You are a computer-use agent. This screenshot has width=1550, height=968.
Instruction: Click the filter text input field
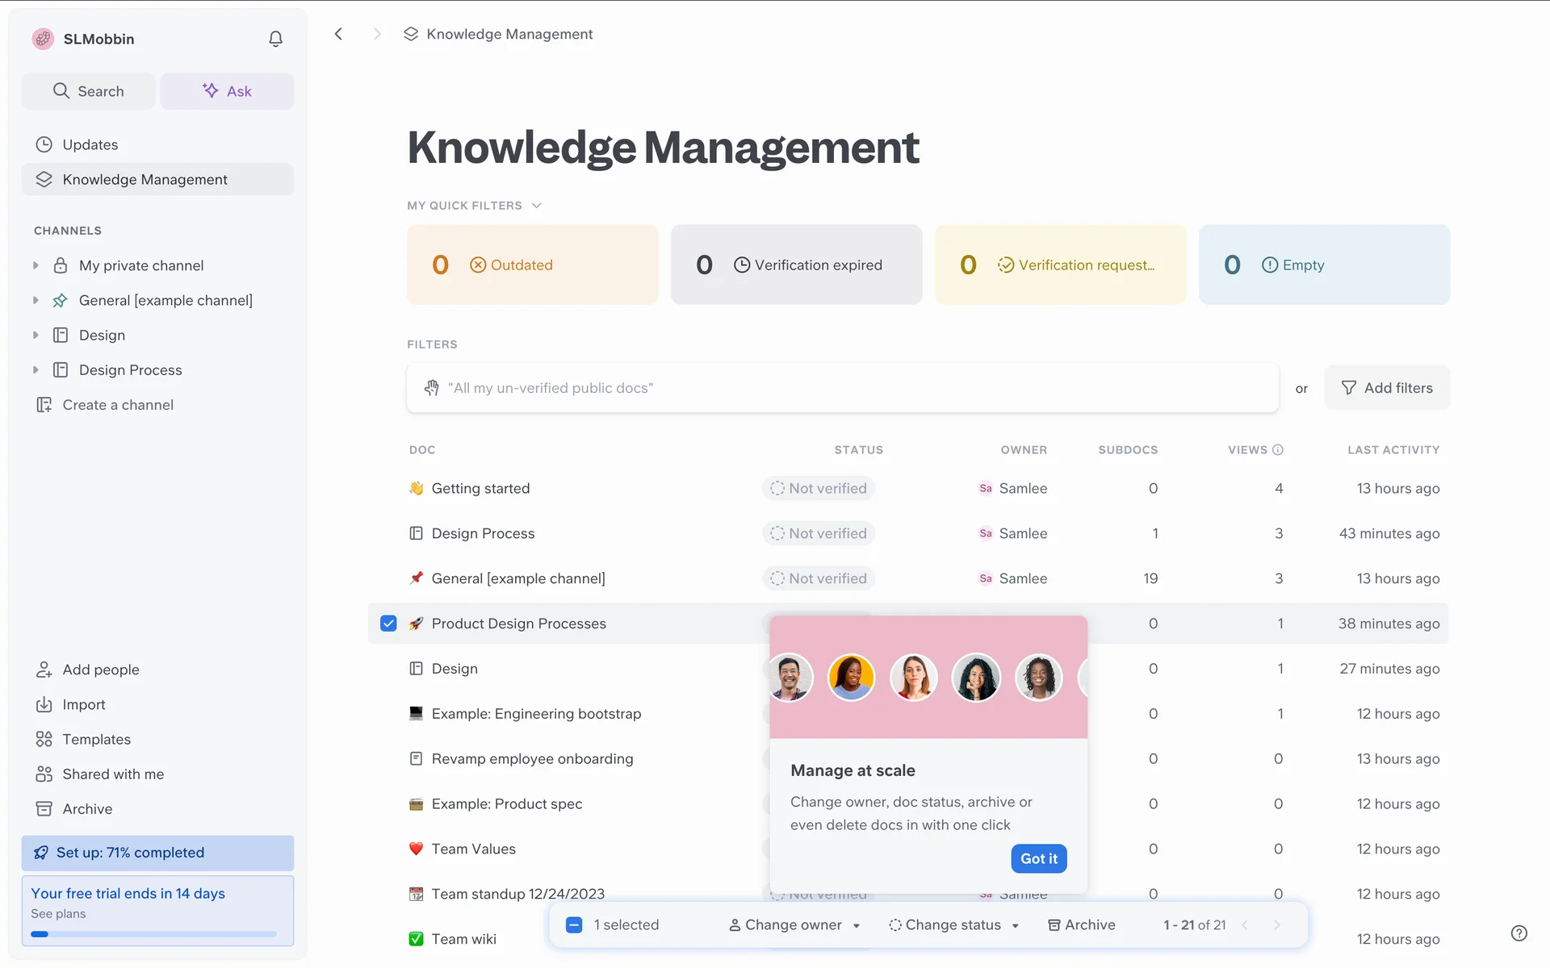coord(842,388)
